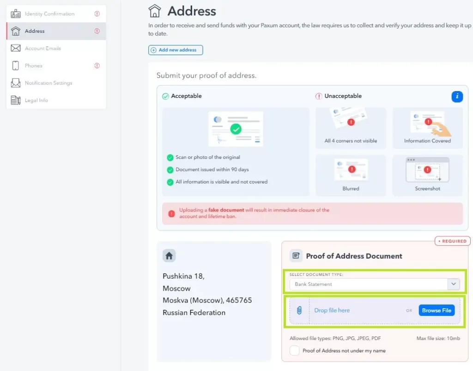473x371 pixels.
Task: Click the acceptable document example illustration
Action: click(236, 129)
